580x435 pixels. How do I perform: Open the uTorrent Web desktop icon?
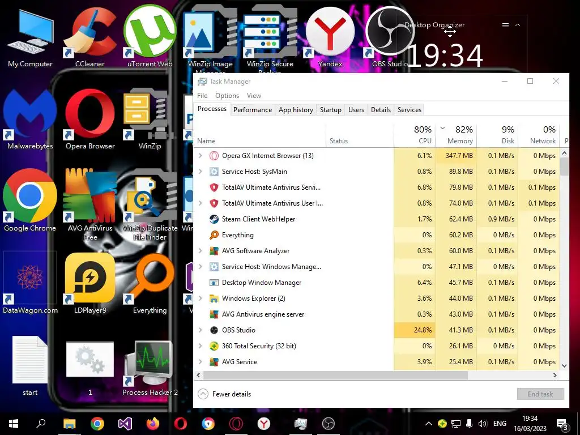coord(150,37)
